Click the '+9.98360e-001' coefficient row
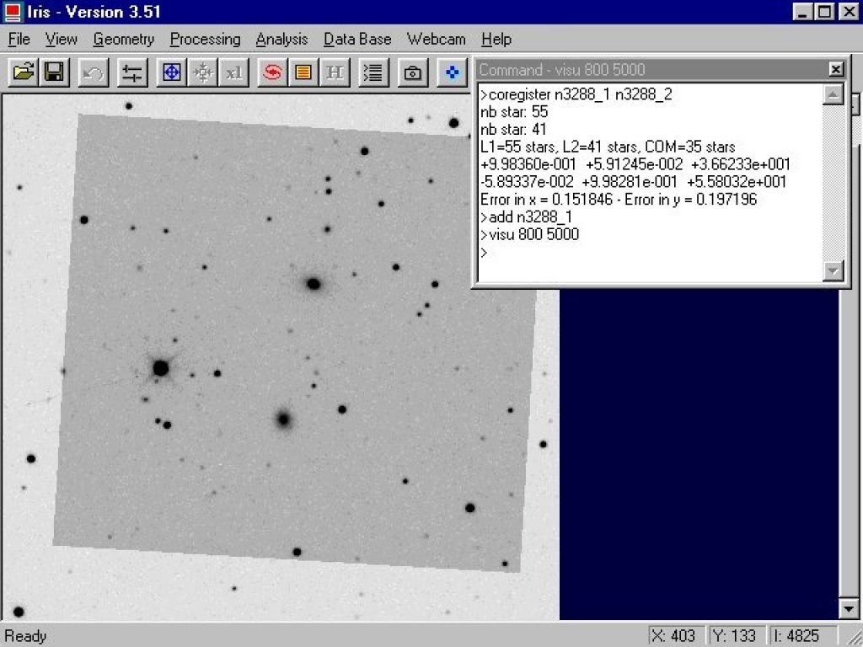The height and width of the screenshot is (647, 863). tap(635, 164)
